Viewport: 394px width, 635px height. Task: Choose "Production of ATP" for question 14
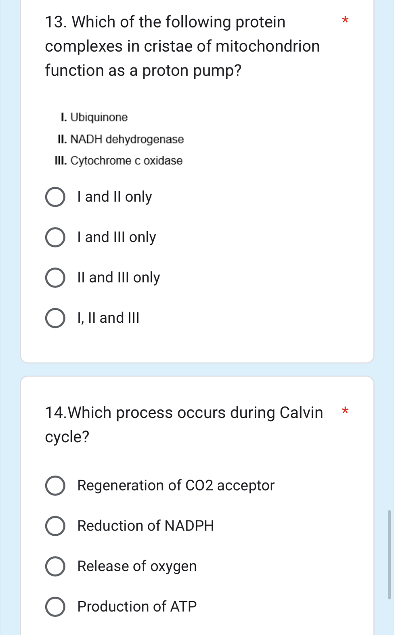tap(55, 606)
